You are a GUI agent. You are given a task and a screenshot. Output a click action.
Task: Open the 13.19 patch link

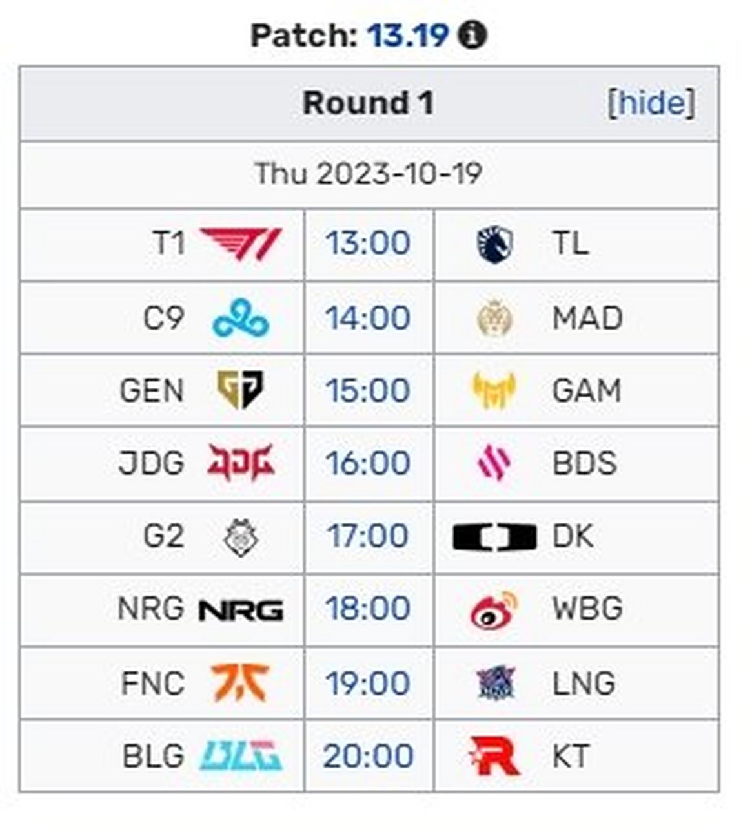(408, 35)
